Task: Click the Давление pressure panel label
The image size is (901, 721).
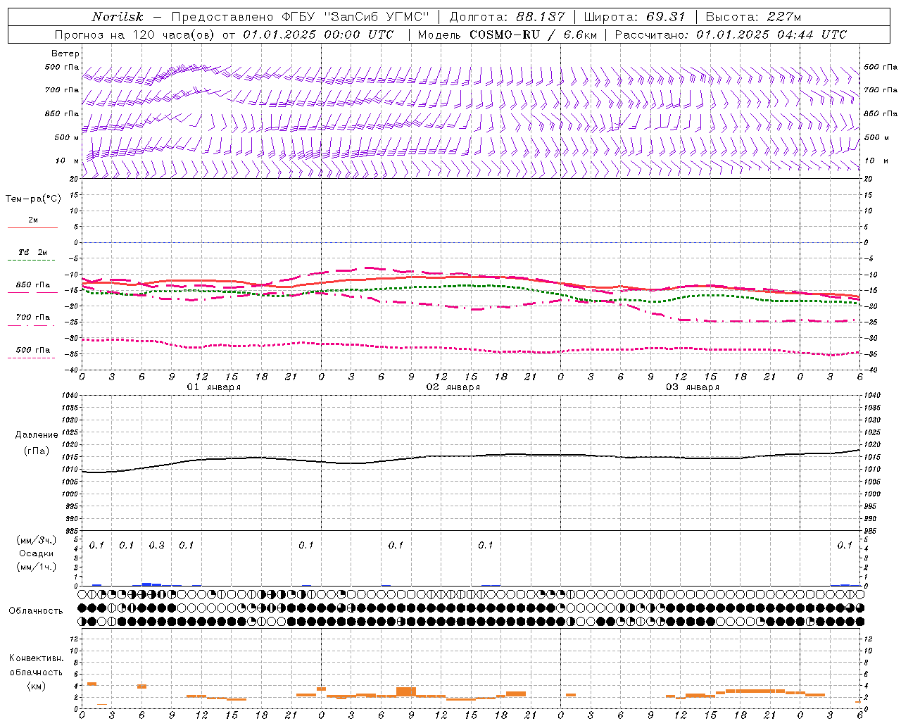Action: pos(37,435)
